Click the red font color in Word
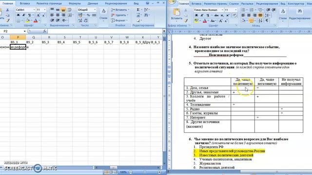Image resolution: width=312 pixels, height=175 pixels. click(x=205, y=21)
